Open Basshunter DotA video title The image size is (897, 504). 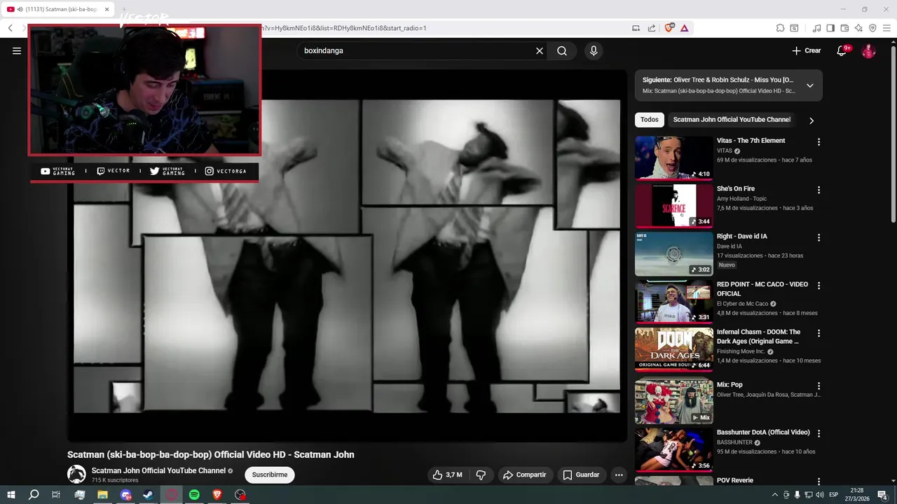[763, 433]
